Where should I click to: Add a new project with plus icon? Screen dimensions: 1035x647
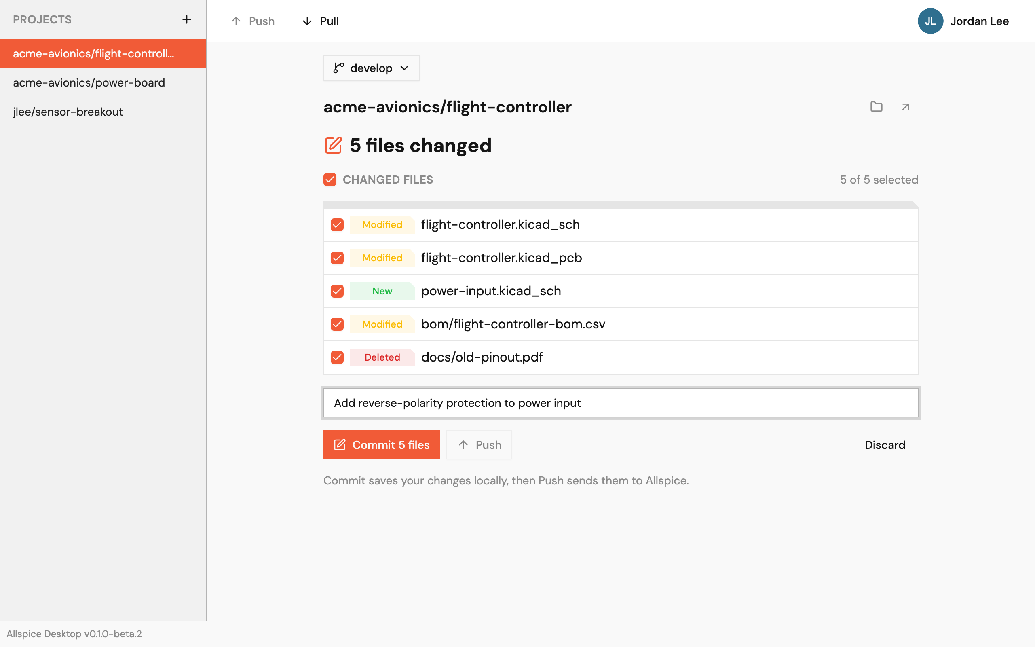[186, 19]
